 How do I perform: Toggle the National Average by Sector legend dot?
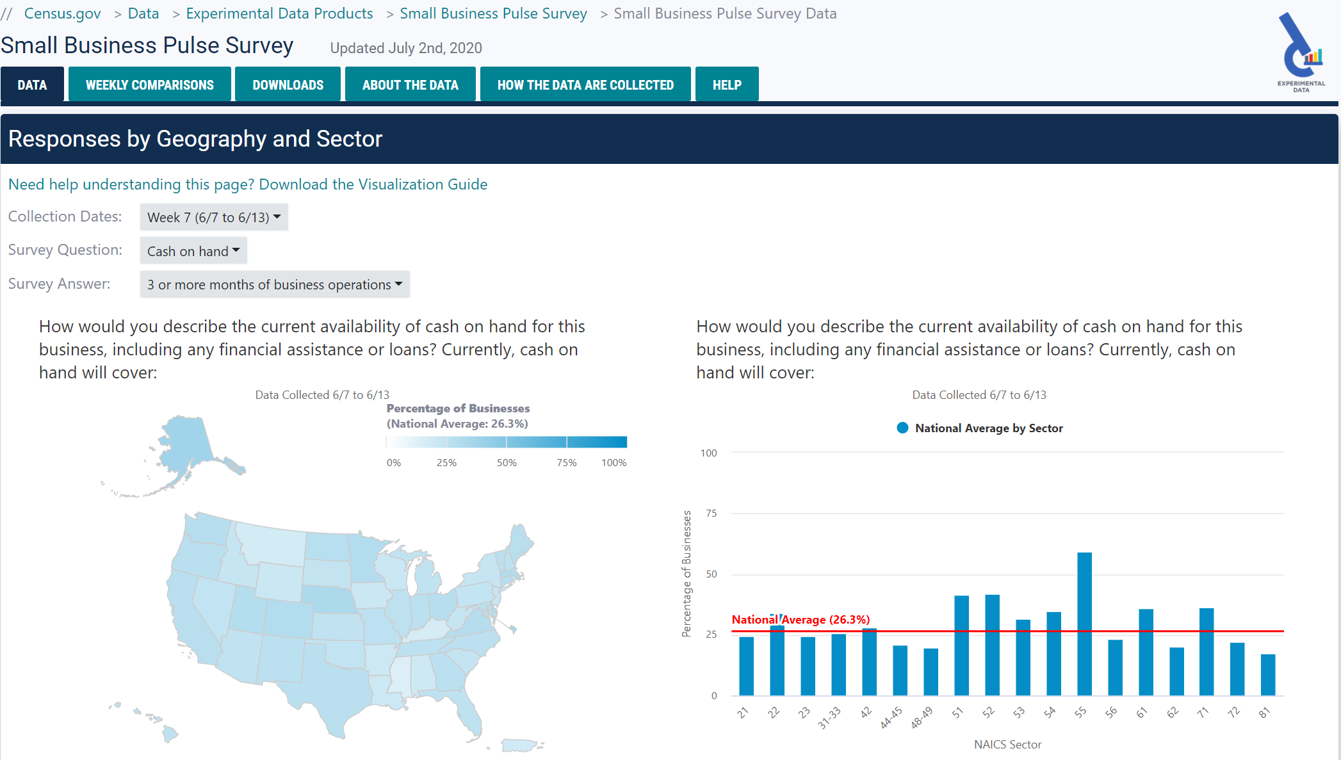902,428
